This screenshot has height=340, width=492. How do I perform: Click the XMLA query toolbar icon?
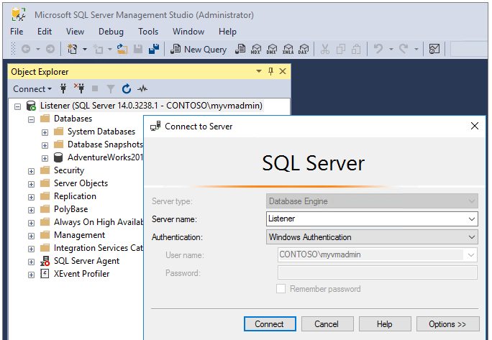pyautogui.click(x=288, y=50)
